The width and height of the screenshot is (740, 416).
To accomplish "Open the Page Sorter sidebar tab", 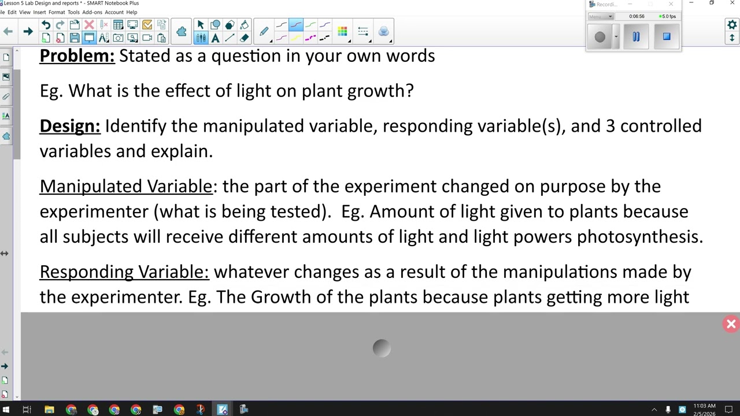I will coord(6,57).
